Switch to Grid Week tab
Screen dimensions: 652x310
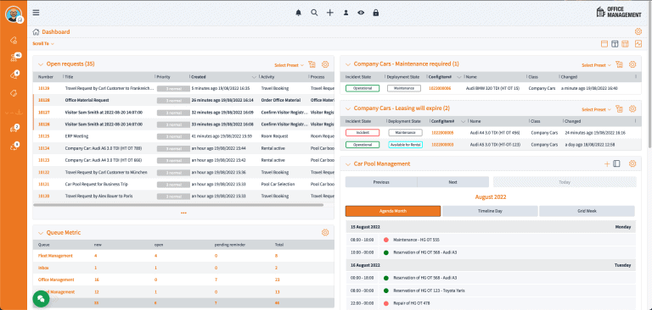pyautogui.click(x=587, y=211)
